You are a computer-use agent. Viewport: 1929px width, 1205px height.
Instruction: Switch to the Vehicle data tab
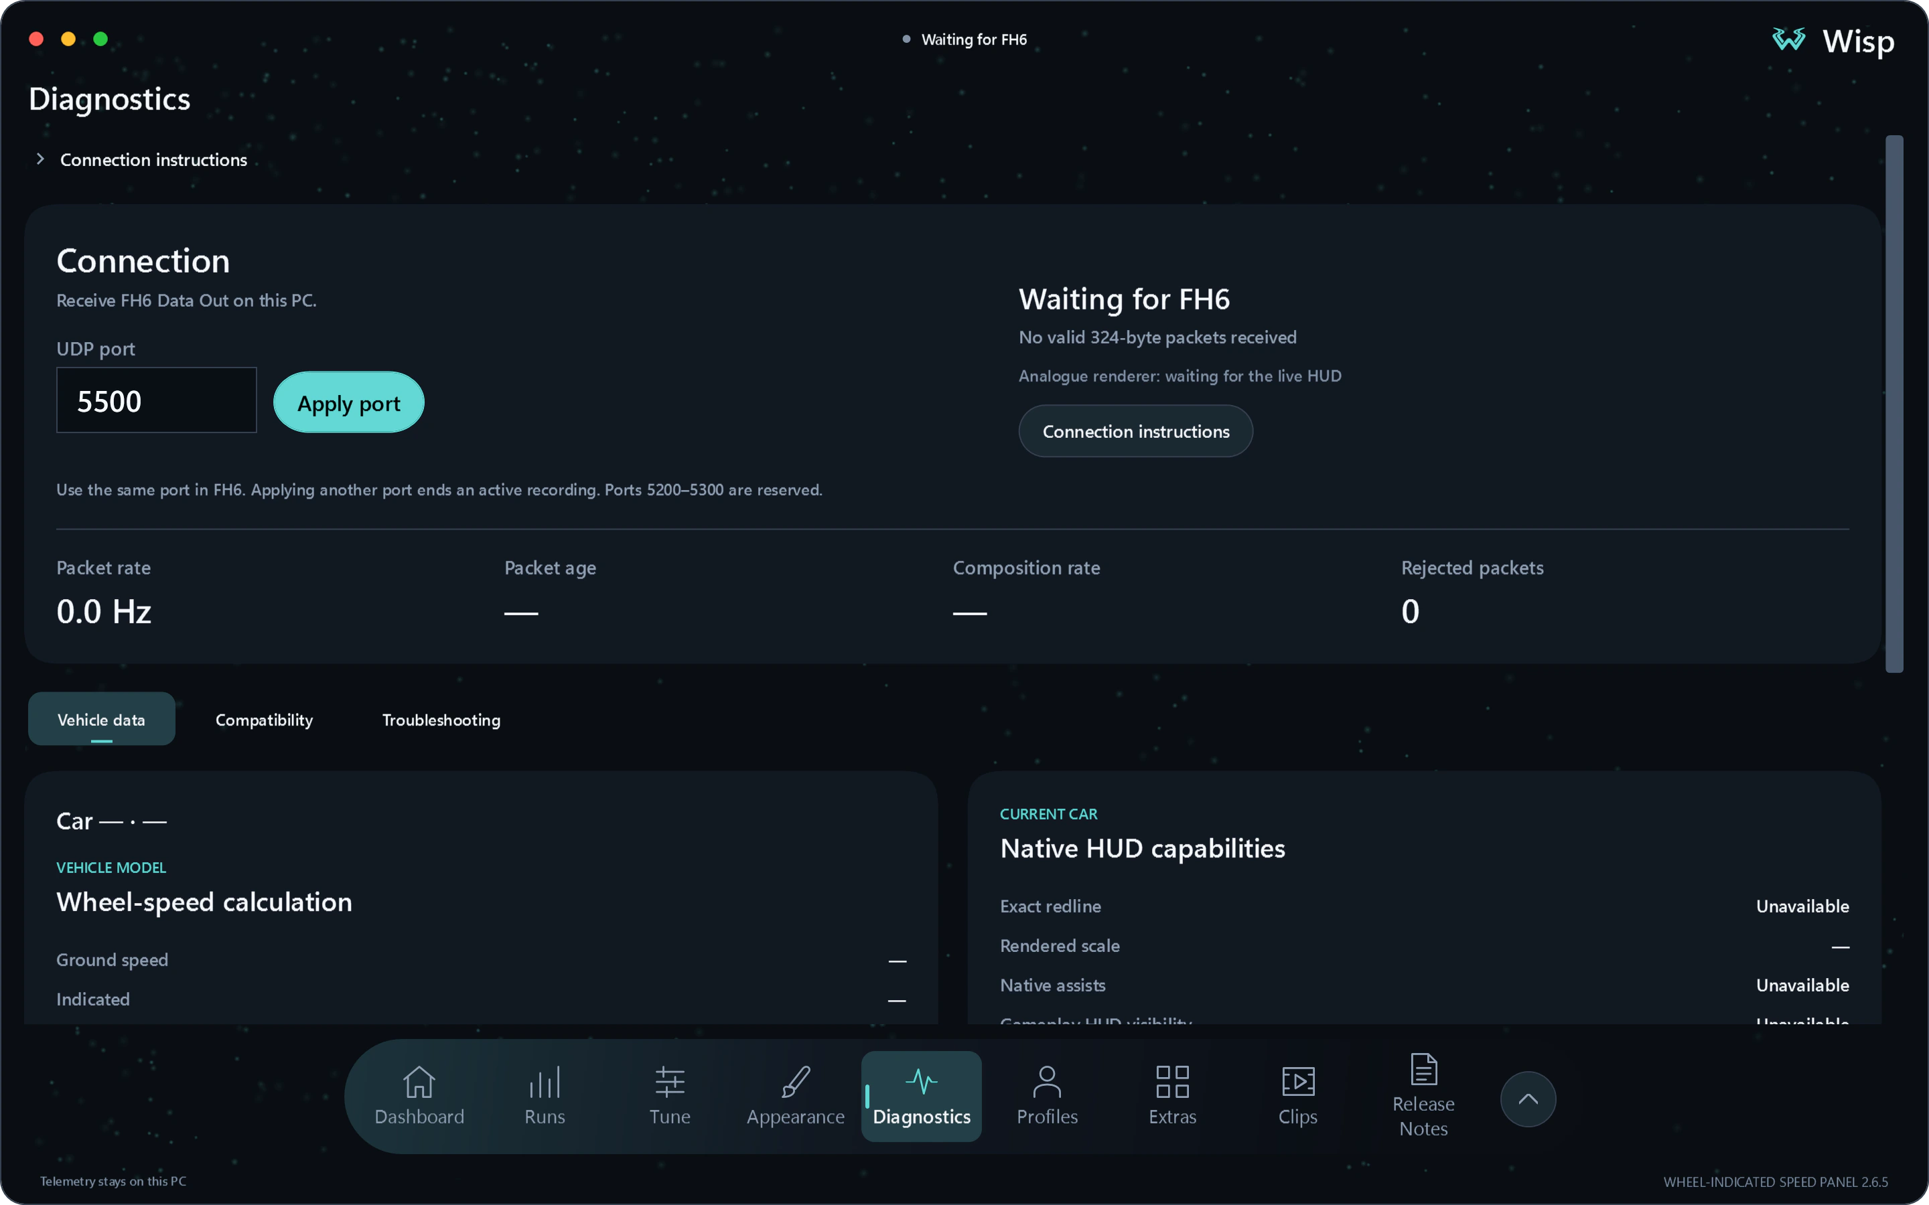point(101,719)
